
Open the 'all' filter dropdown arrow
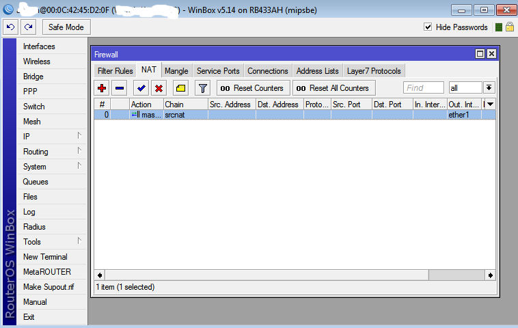[x=489, y=88]
